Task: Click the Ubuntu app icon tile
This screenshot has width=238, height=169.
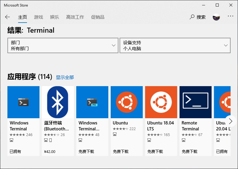Action: [x=127, y=102]
